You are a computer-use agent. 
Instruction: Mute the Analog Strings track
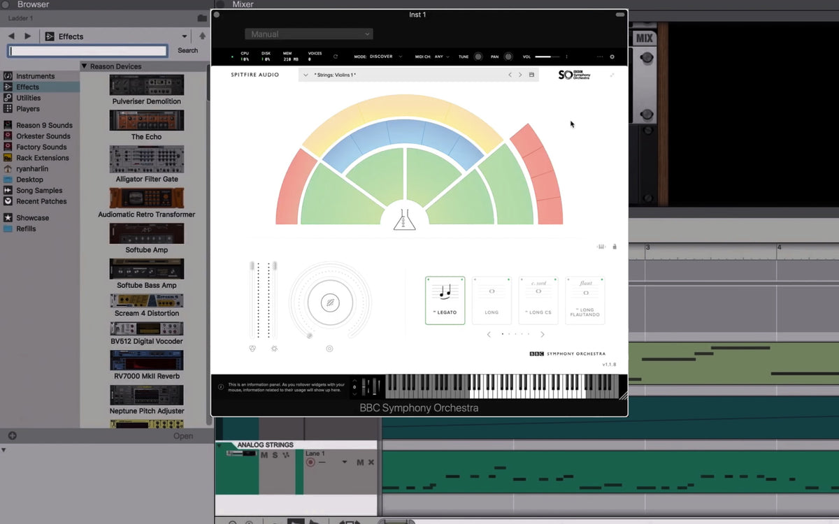click(264, 456)
